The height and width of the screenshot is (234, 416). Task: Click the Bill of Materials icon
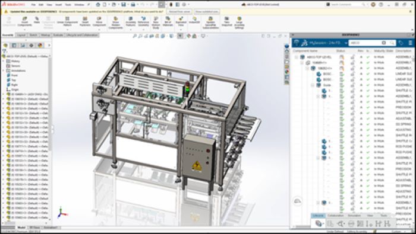pyautogui.click(x=168, y=21)
